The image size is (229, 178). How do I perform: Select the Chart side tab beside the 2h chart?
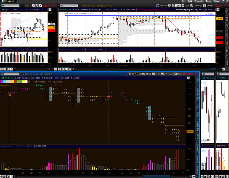point(227,42)
